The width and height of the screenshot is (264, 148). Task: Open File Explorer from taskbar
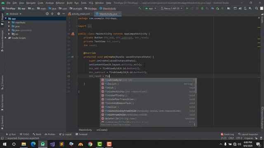pos(24,144)
